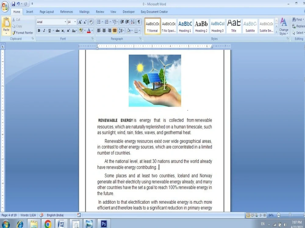Click the English (India) language indicator
The width and height of the screenshot is (305, 228).
pyautogui.click(x=55, y=215)
